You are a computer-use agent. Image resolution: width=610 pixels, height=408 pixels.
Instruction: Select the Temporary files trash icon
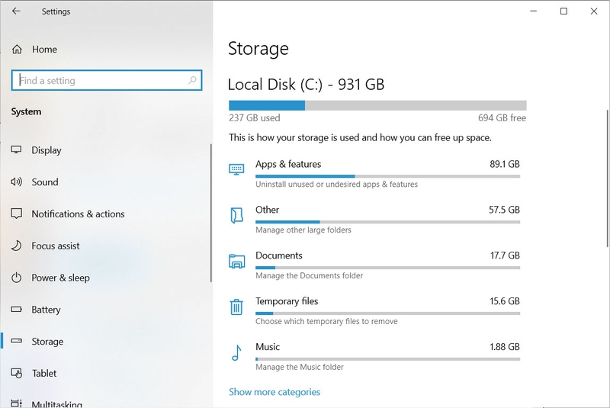point(236,307)
